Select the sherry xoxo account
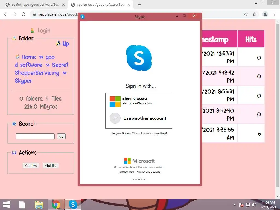280x210 pixels. click(x=139, y=101)
